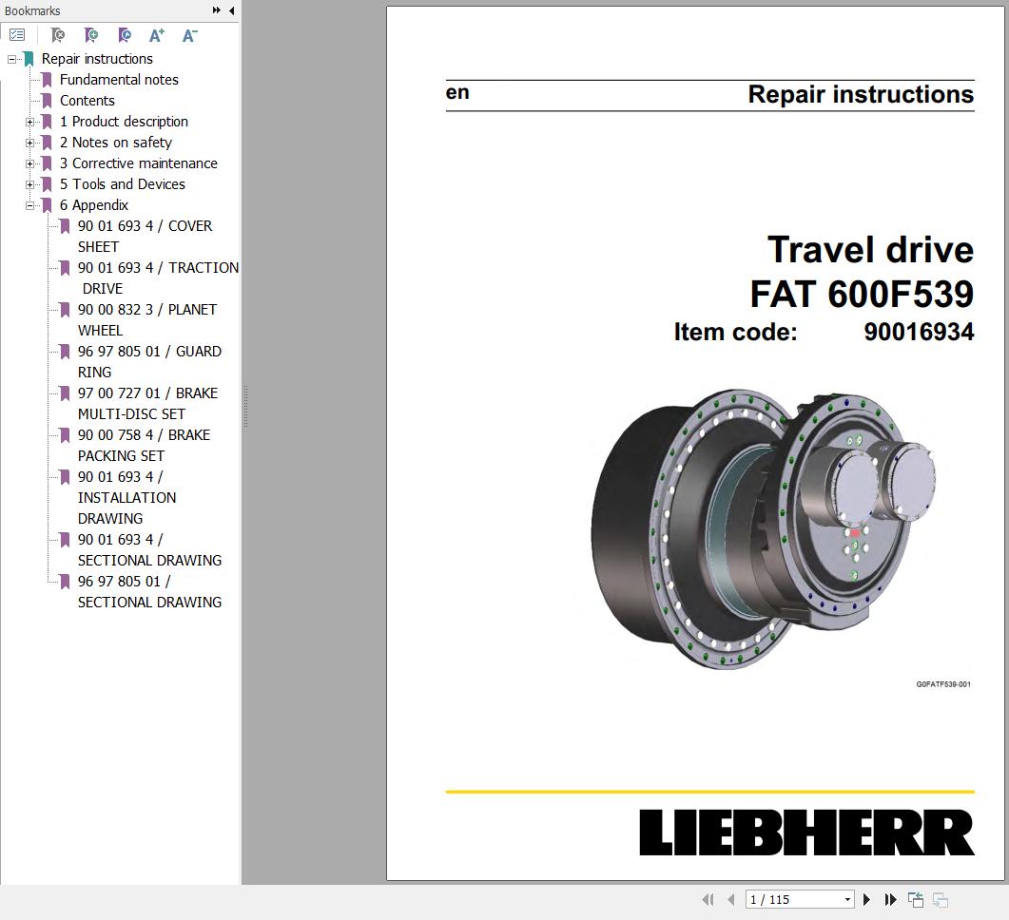Open 96 97 805 01 / SECTIONAL DRAWING
Screen dimensions: 1009x920
pyautogui.click(x=149, y=591)
